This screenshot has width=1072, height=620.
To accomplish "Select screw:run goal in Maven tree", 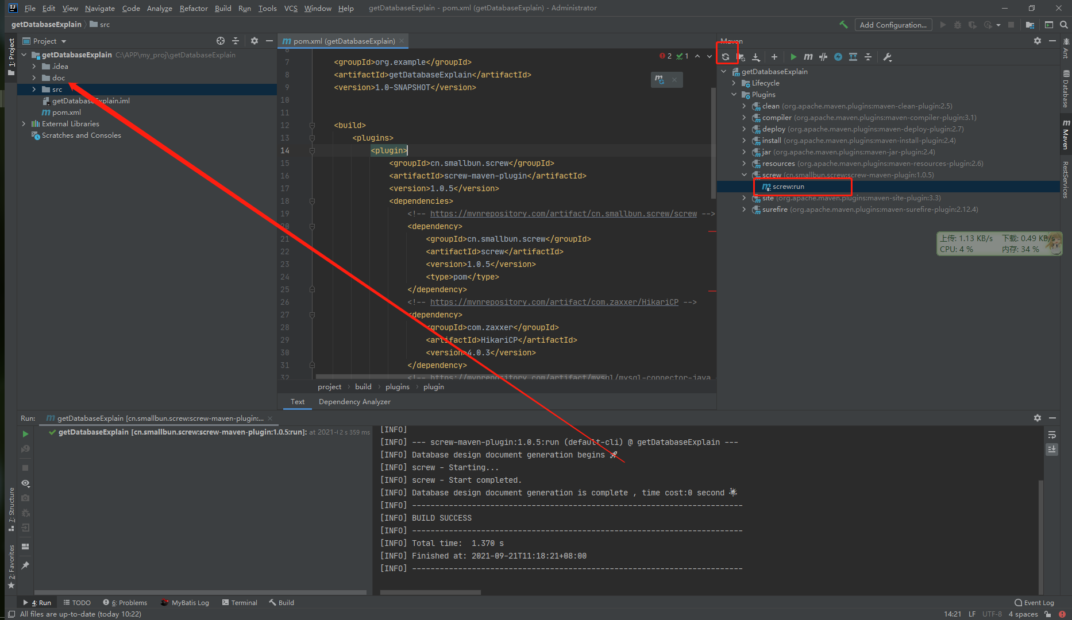I will (x=788, y=187).
